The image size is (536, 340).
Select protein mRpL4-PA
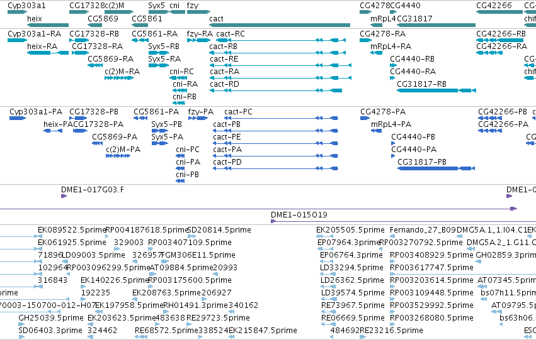(391, 124)
